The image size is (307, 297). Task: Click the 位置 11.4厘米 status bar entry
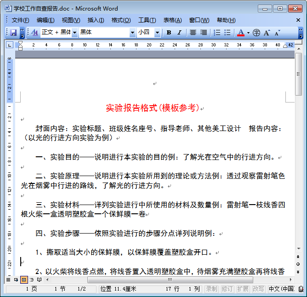click(118, 289)
